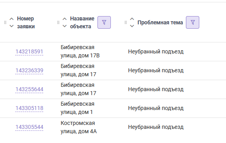226x143 pixels.
Task: Select Неубранный подъезд cell in 143305118 row
Action: (x=156, y=108)
